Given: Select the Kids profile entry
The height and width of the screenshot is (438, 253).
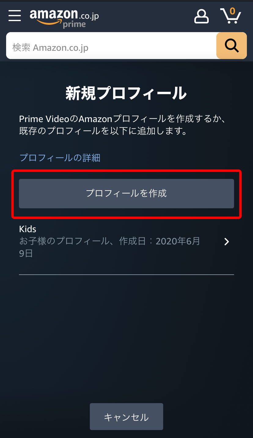Looking at the screenshot, I should tap(127, 242).
